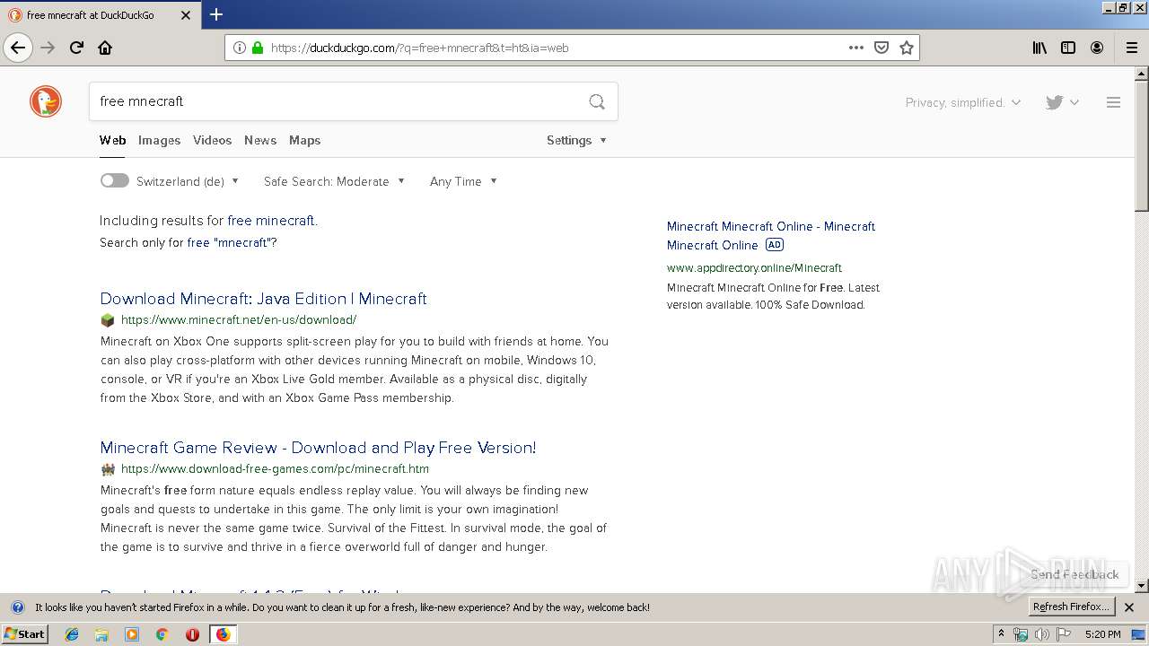Open page actions three-dot menu
This screenshot has height=646, width=1149.
click(856, 48)
